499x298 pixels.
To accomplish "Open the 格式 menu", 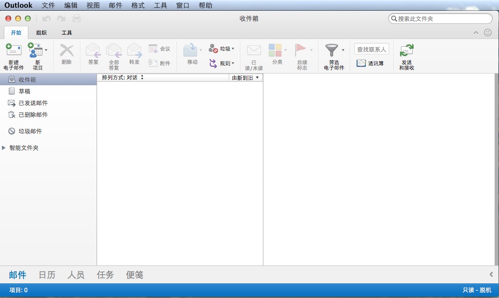I will tap(138, 5).
